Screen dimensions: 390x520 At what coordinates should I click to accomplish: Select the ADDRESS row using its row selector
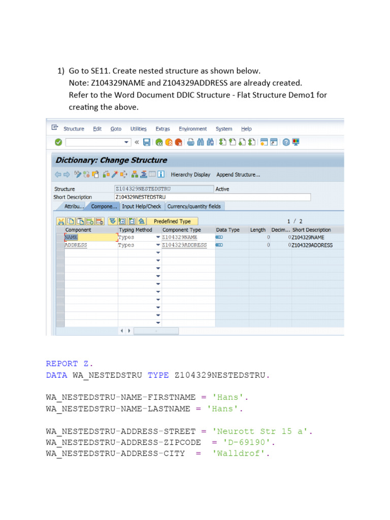[x=60, y=245]
